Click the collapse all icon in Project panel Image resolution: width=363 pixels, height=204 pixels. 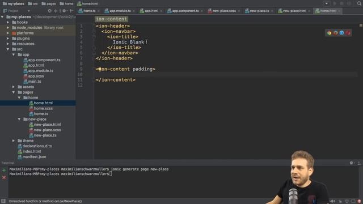pos(56,11)
